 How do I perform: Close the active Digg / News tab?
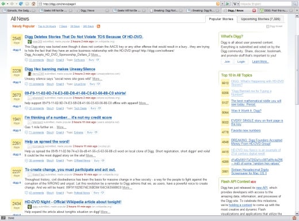coord(254,10)
